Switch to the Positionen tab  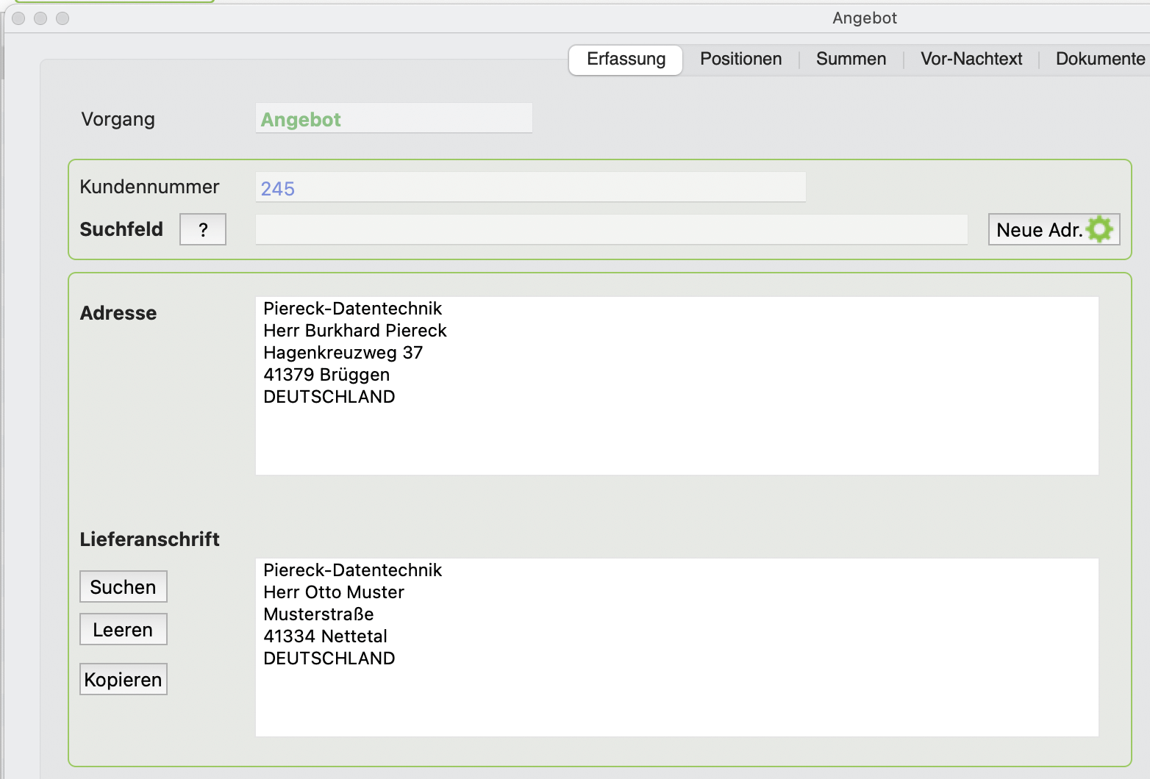740,60
